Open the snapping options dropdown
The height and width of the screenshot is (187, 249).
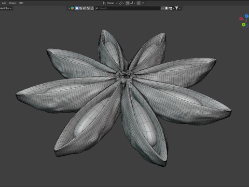point(133,3)
